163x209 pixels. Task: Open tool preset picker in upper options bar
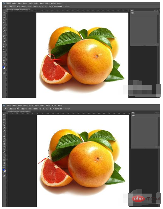click(x=5, y=6)
